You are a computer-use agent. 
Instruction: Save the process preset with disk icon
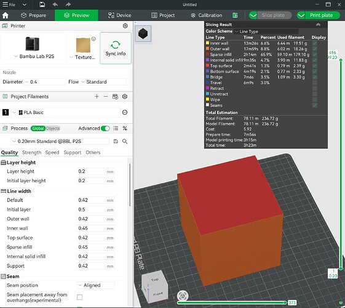[116, 142]
